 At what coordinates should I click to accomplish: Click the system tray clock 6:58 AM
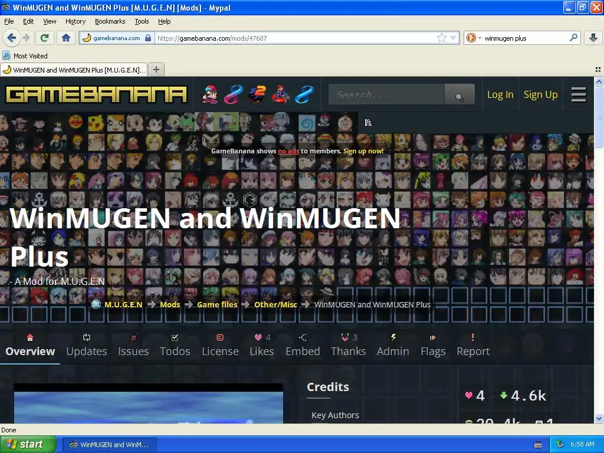pyautogui.click(x=582, y=445)
